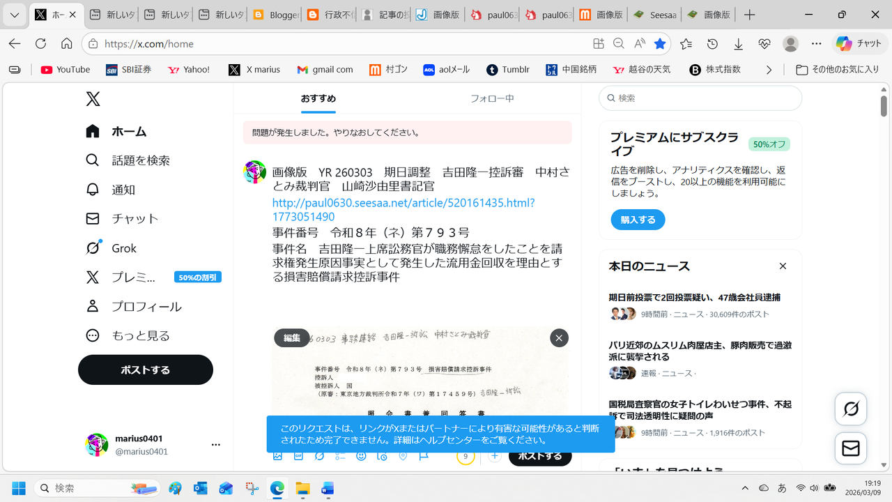Viewport: 892px width, 502px height.
Task: Open the browser zoom control
Action: coord(618,43)
